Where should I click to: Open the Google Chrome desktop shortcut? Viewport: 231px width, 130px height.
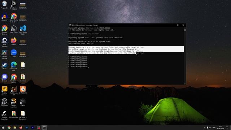(4, 30)
